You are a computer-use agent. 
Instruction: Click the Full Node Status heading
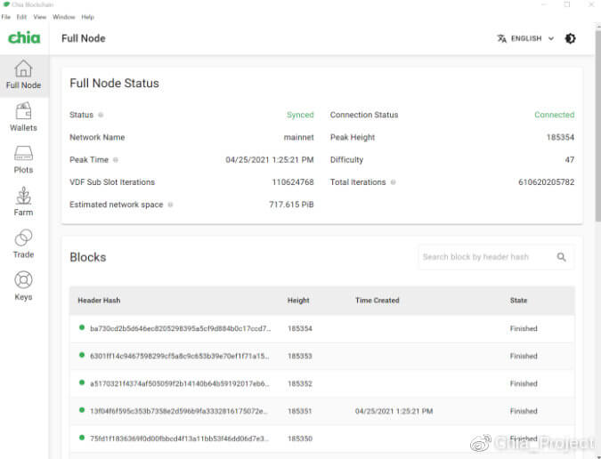coord(114,84)
